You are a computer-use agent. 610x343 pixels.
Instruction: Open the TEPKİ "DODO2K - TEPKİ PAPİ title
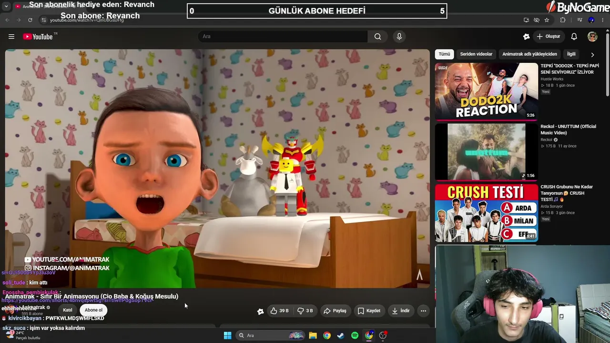pos(569,69)
